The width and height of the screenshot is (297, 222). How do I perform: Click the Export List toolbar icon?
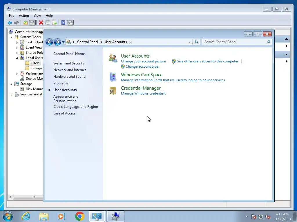55,23
